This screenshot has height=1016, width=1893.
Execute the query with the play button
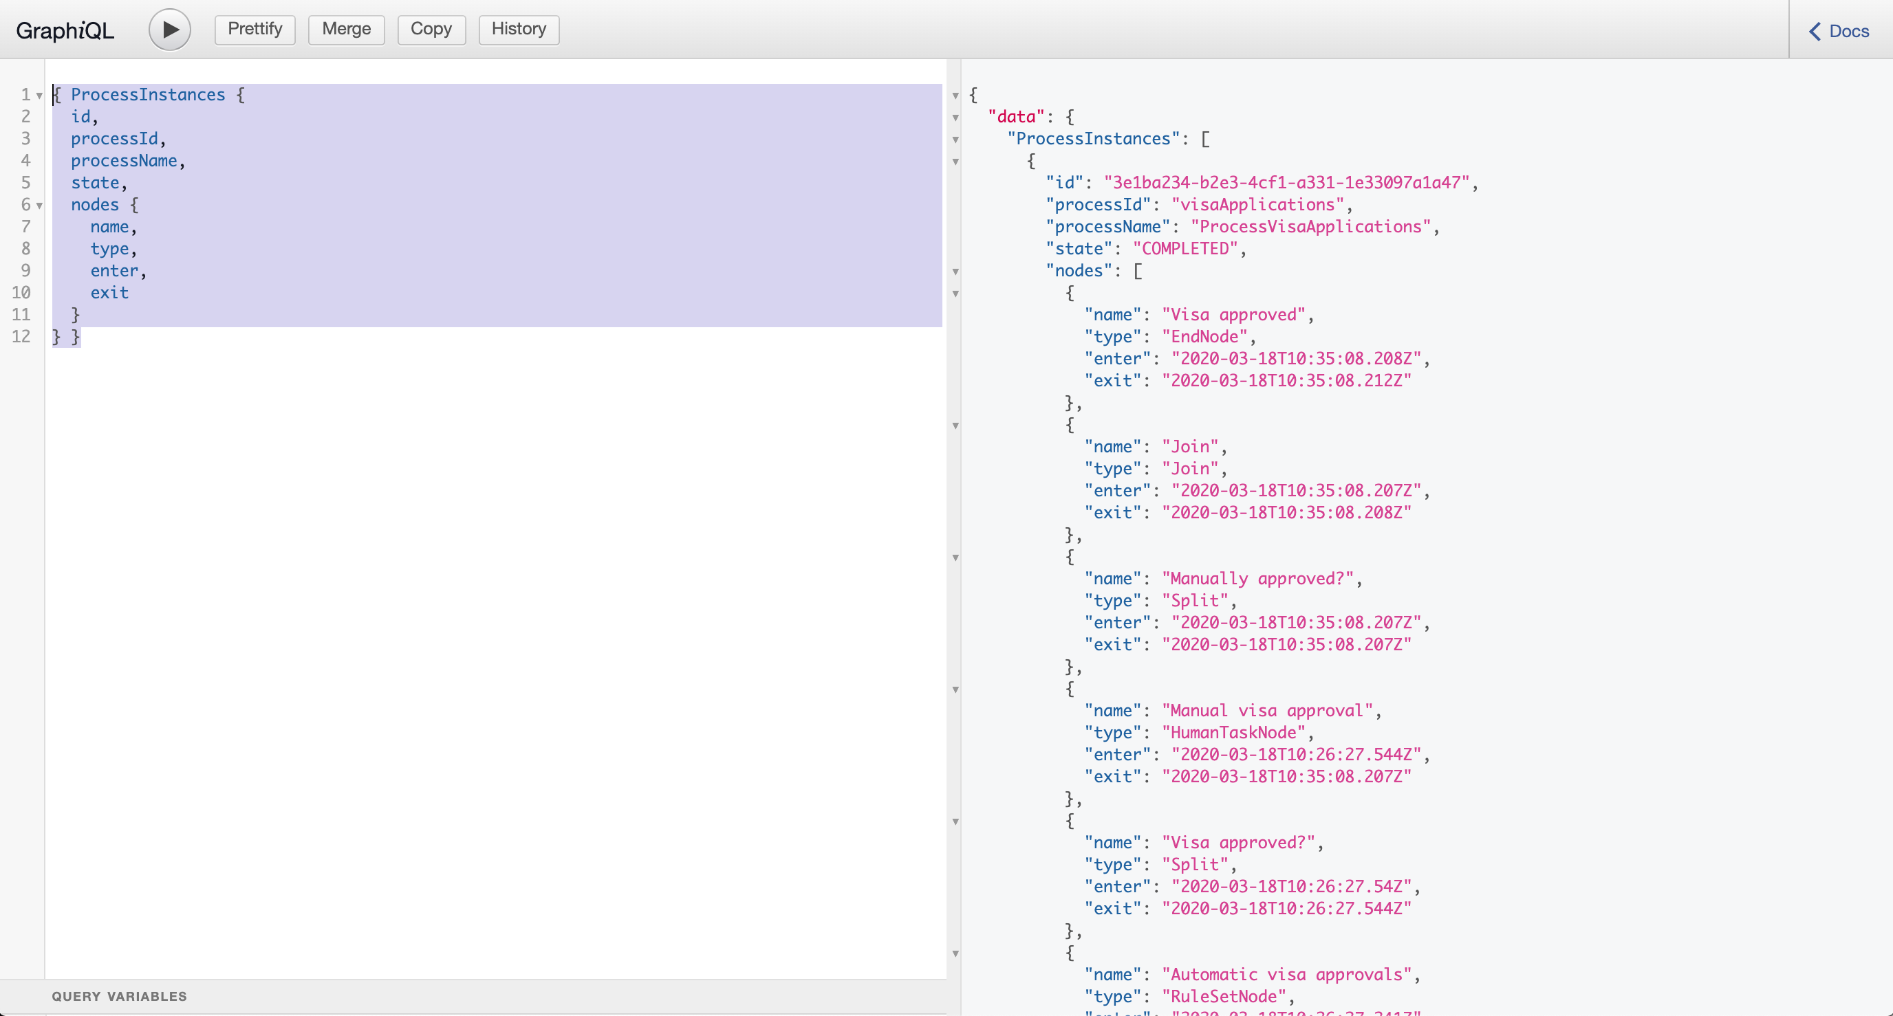(x=169, y=30)
